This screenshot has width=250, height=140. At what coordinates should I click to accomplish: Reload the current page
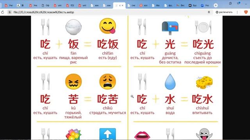tap(3, 12)
